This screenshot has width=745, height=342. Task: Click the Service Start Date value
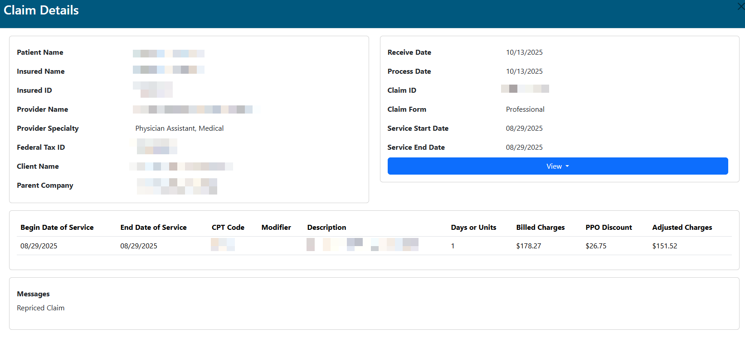coord(524,128)
